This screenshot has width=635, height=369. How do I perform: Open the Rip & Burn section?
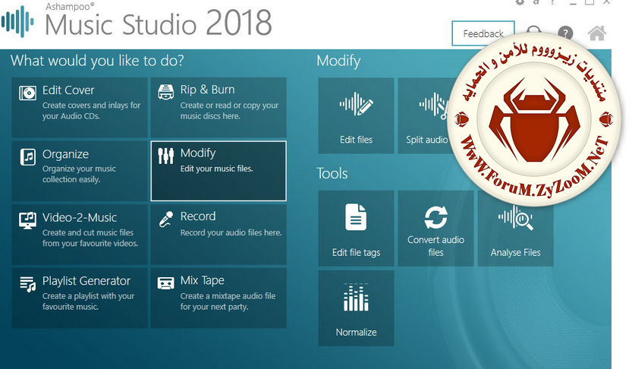pos(218,108)
